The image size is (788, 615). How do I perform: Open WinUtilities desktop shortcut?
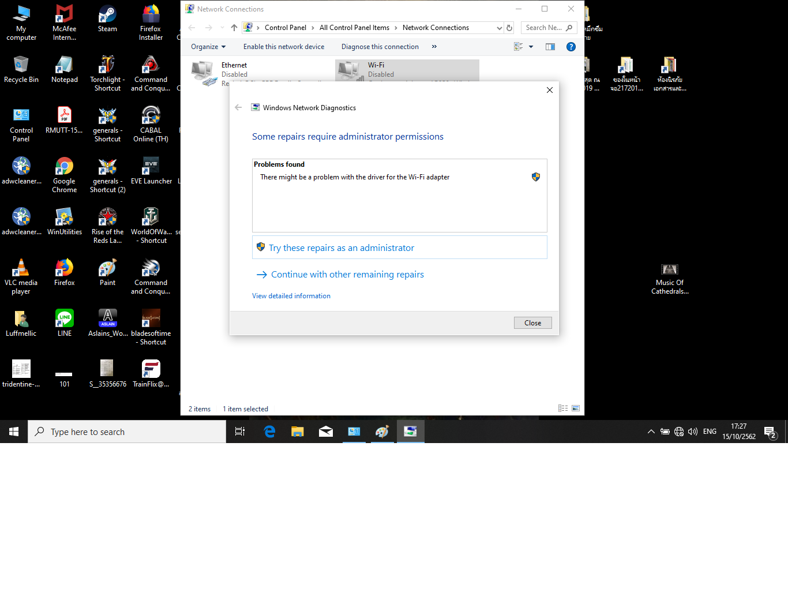(x=65, y=222)
